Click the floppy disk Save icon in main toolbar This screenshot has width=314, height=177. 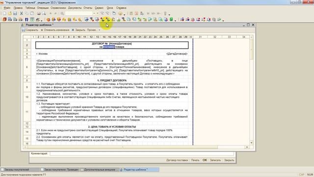[x=15, y=13]
